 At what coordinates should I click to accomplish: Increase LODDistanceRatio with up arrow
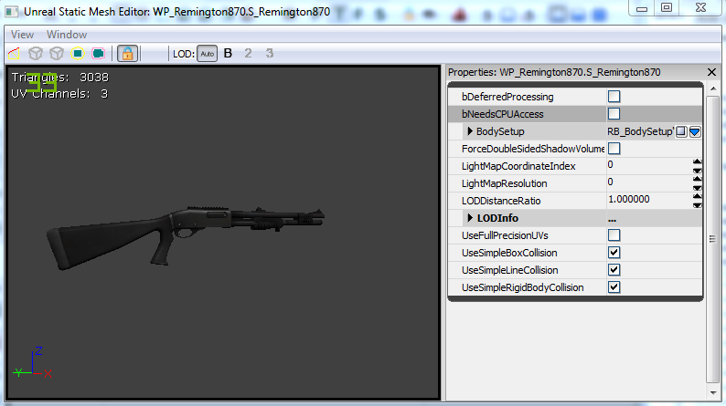tap(698, 196)
